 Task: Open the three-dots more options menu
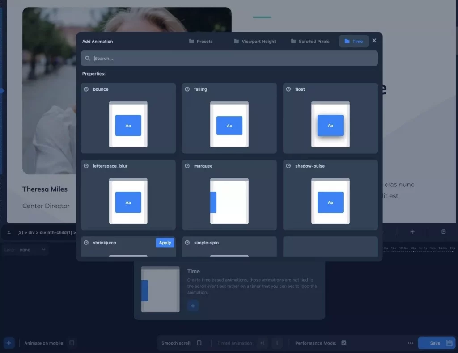point(411,343)
